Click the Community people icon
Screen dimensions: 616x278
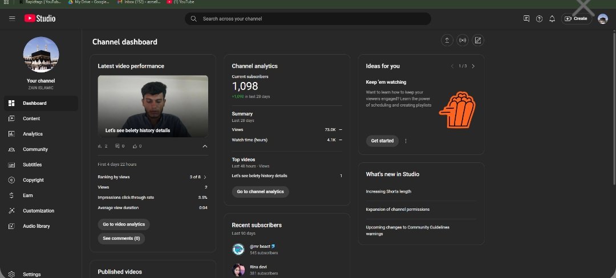click(x=11, y=149)
